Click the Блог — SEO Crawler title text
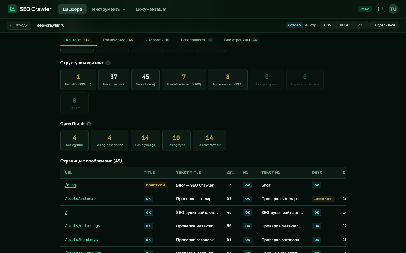406x253 pixels. pos(195,185)
